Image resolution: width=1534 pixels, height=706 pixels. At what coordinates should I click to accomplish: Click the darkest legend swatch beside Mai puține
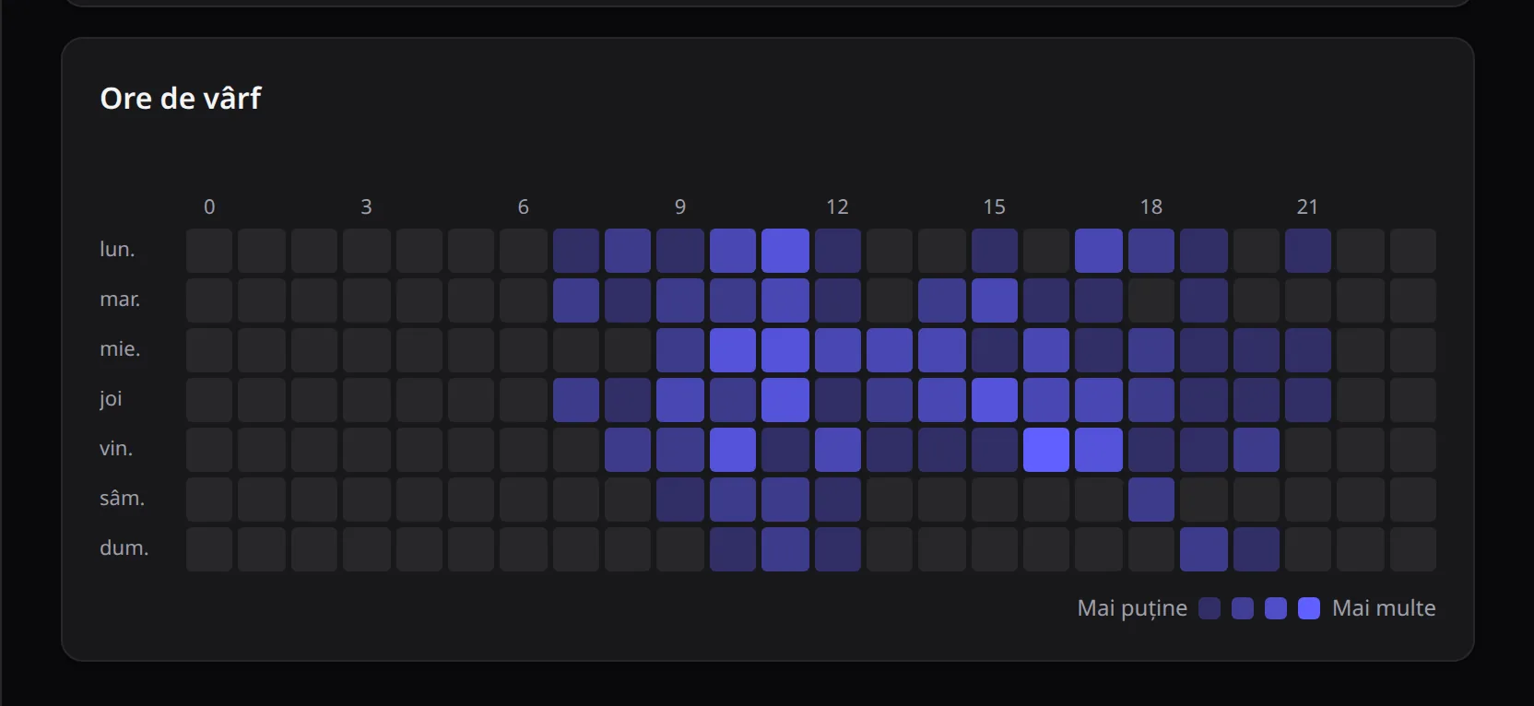pos(1209,608)
